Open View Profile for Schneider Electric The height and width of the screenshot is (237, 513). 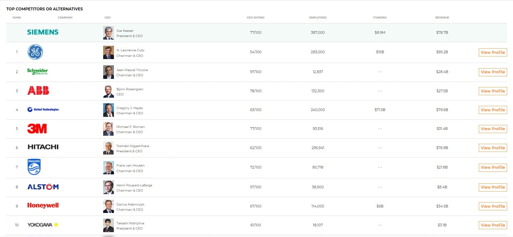coord(492,72)
